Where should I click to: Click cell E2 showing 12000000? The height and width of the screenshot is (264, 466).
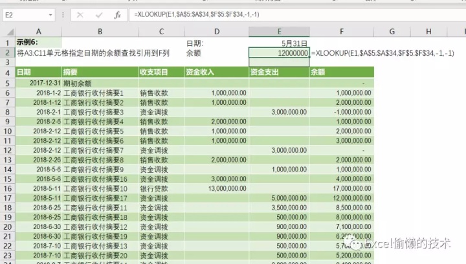tap(279, 53)
